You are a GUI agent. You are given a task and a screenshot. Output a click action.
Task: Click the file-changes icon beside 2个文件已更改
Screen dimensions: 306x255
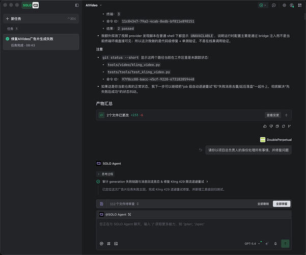pyautogui.click(x=101, y=115)
